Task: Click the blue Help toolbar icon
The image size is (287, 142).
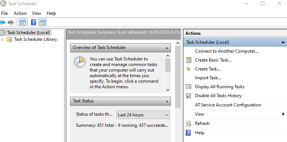Action: click(33, 23)
